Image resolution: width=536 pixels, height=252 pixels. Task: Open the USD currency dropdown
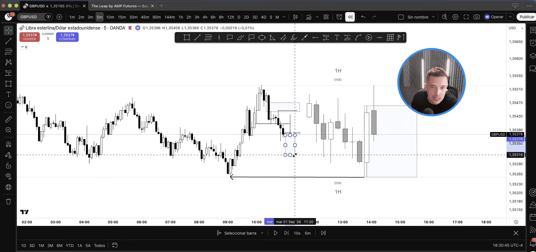[x=516, y=28]
